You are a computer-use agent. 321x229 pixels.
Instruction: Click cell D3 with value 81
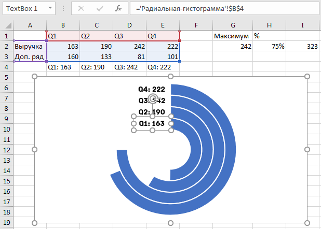(129, 56)
